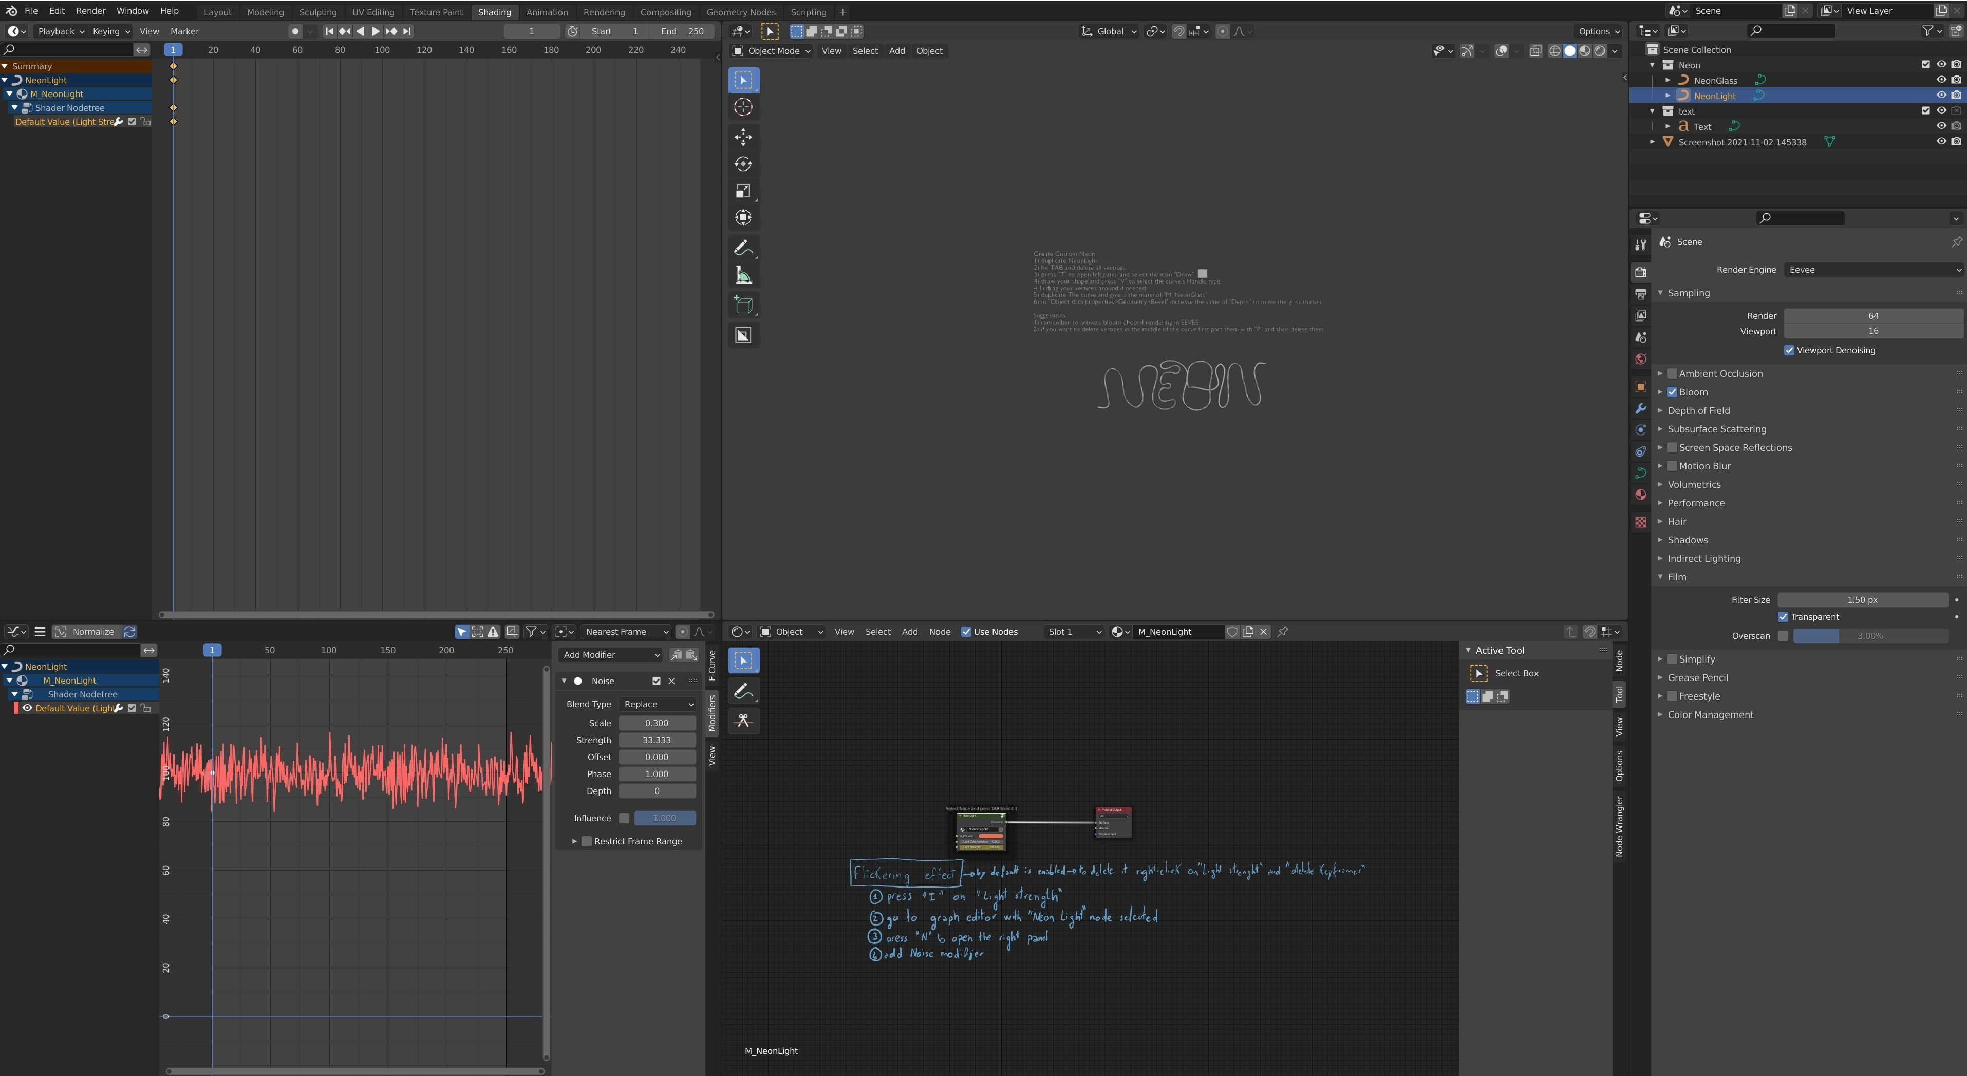This screenshot has height=1076, width=1967.
Task: Select the Add Cube tool
Action: click(x=744, y=305)
